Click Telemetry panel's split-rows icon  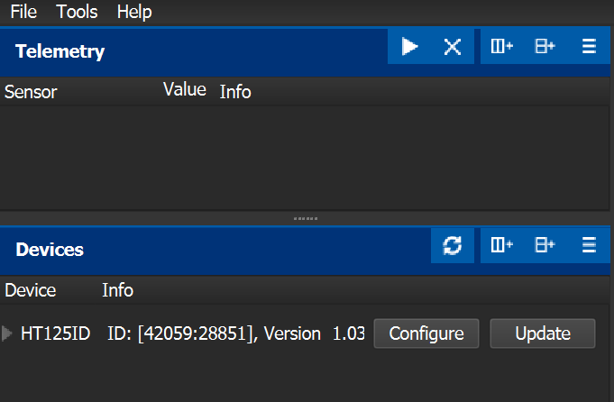click(545, 47)
